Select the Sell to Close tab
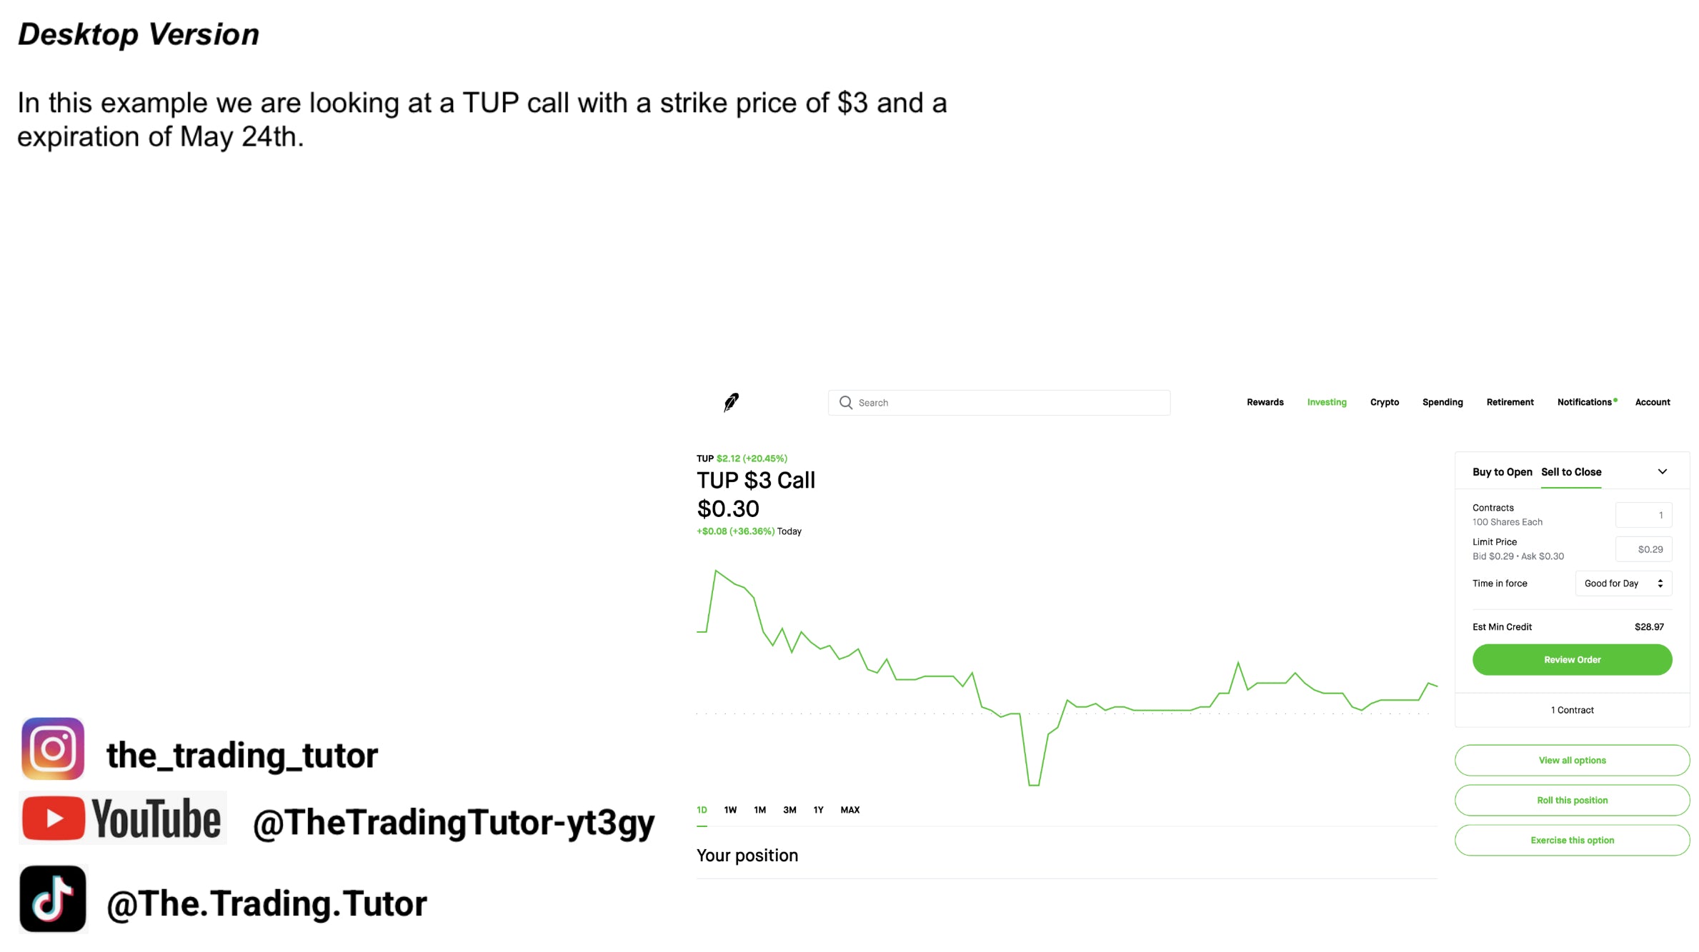 (1570, 472)
